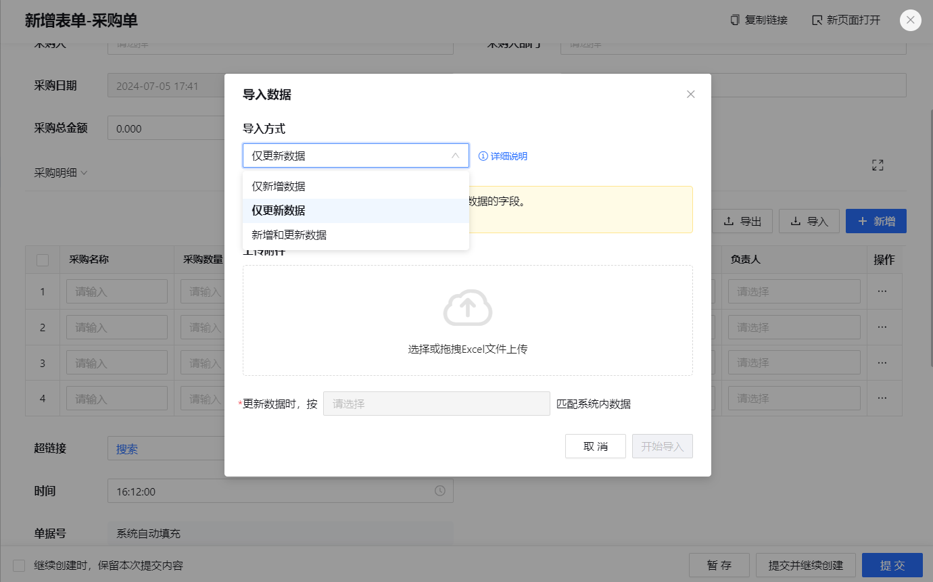Click the blue 新增 button

[876, 221]
